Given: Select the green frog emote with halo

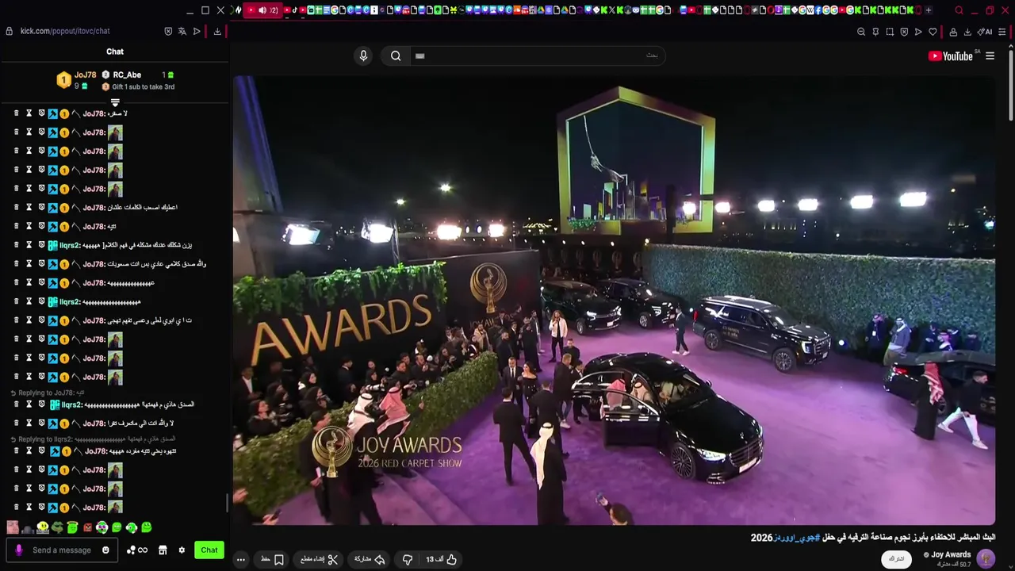Looking at the screenshot, I should coord(72,527).
